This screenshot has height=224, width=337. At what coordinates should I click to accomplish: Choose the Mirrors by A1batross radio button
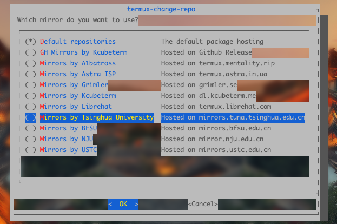(x=31, y=63)
